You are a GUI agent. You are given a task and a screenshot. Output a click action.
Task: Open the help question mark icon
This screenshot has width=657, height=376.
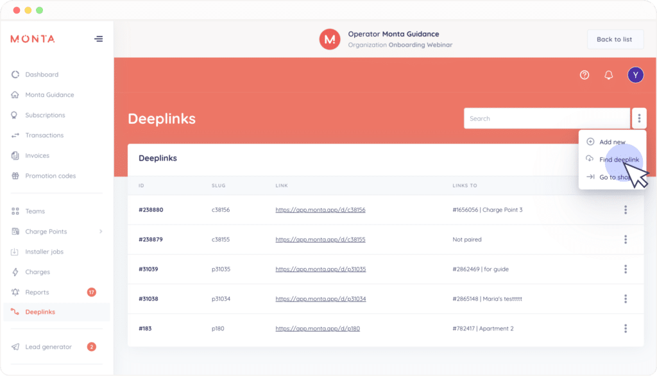[584, 75]
